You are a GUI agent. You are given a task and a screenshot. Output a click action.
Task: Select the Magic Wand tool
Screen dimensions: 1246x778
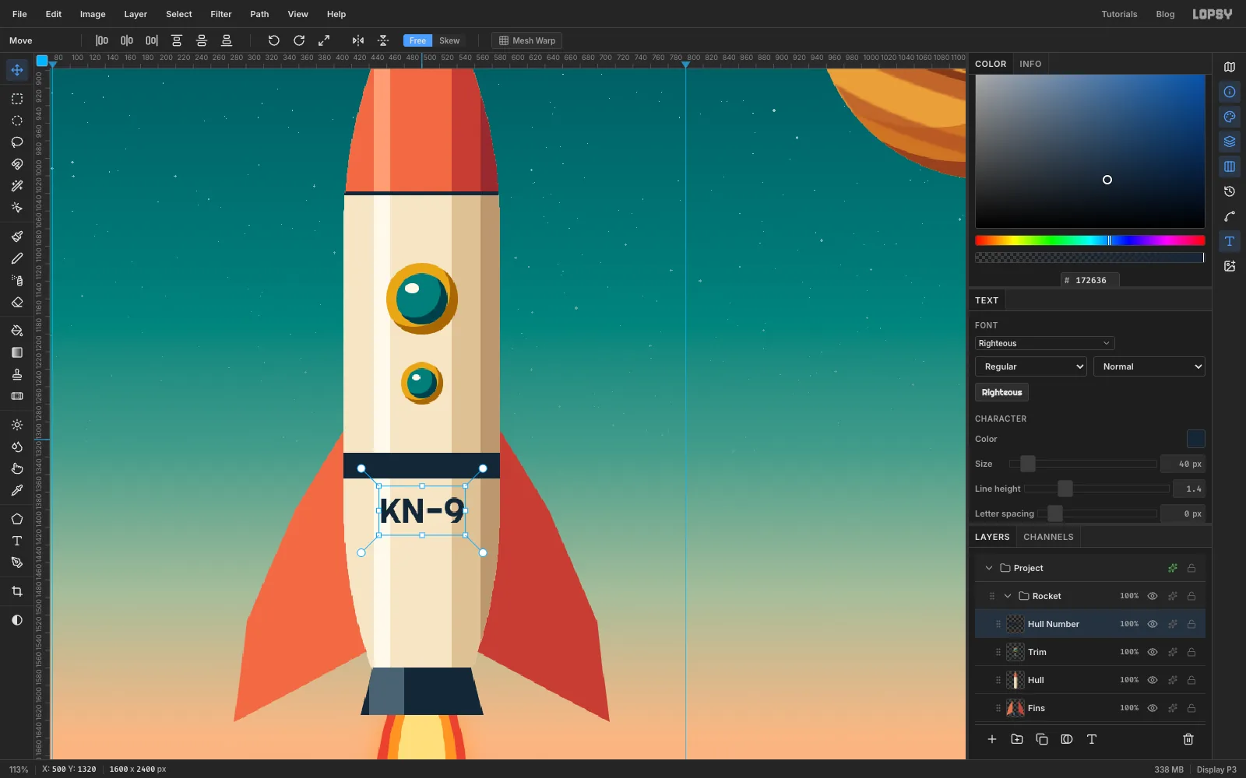(16, 186)
